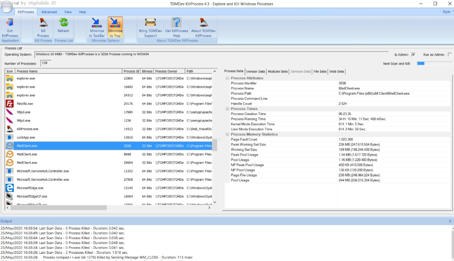Open the Help ribbon tab
The width and height of the screenshot is (454, 261).
coord(83,12)
